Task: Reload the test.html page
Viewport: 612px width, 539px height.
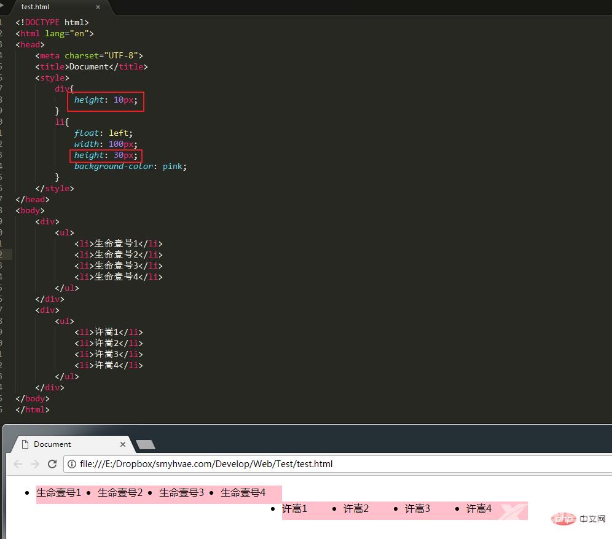Action: (x=52, y=464)
